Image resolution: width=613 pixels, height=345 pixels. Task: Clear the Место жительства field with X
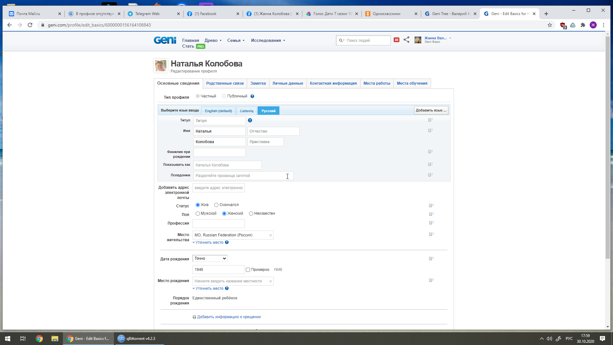coord(270,235)
